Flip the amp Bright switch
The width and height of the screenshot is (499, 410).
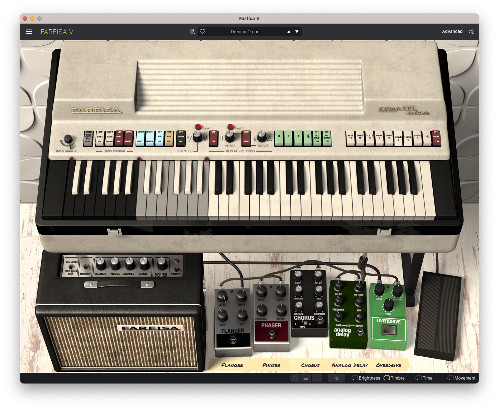[x=86, y=267]
